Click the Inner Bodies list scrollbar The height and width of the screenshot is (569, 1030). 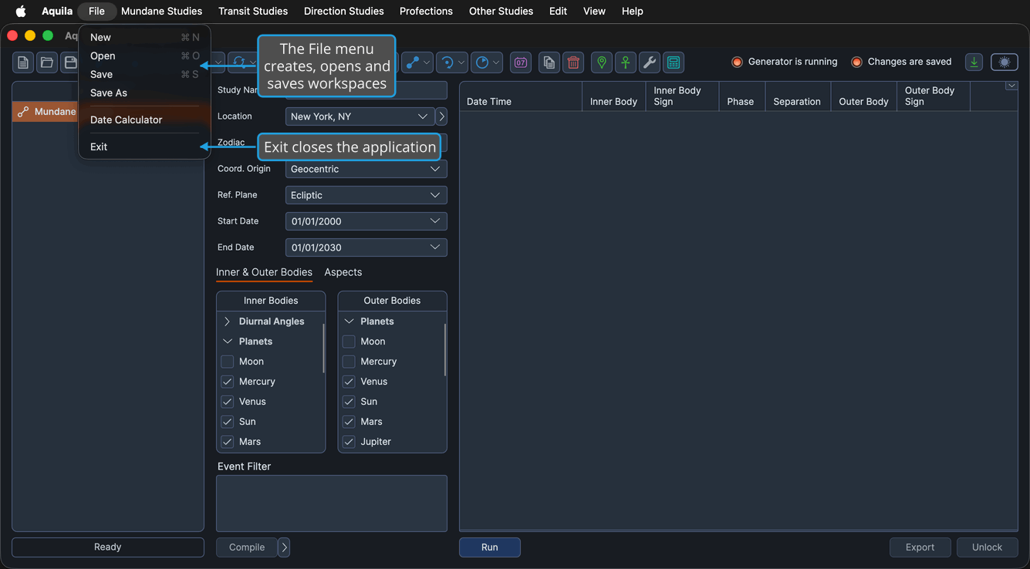coord(323,348)
